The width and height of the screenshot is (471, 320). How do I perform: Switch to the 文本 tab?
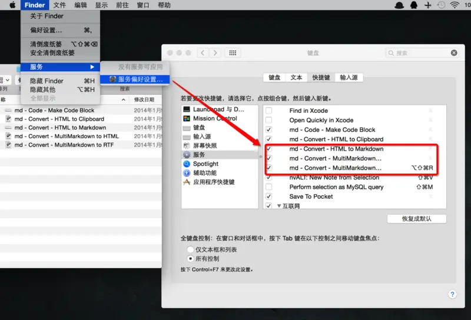296,78
